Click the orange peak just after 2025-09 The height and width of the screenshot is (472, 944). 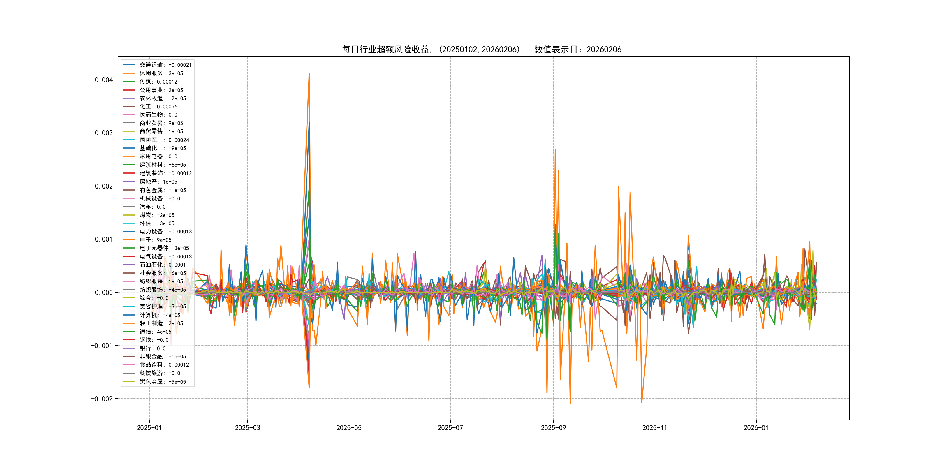click(555, 149)
